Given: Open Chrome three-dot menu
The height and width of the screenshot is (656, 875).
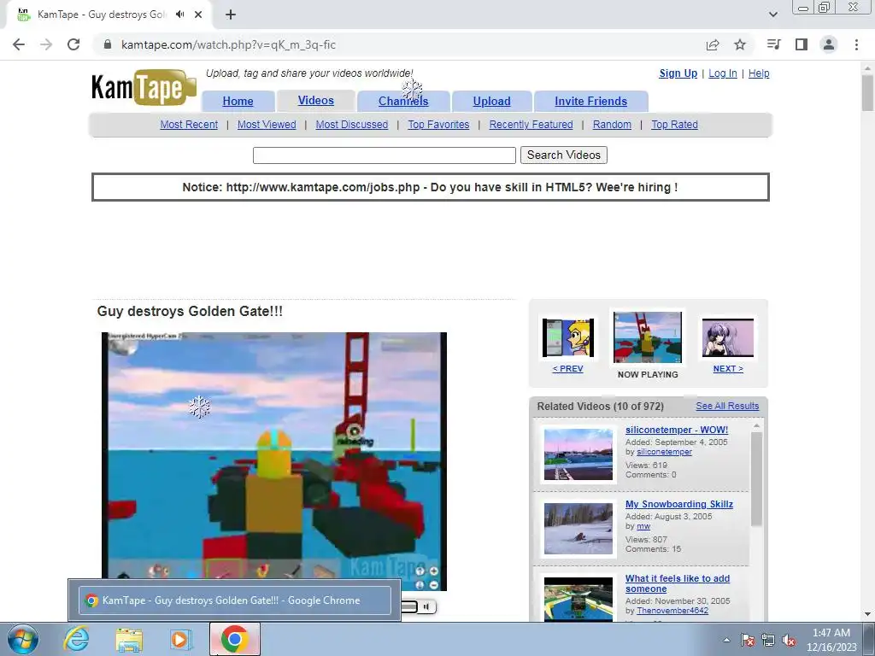Looking at the screenshot, I should pyautogui.click(x=856, y=44).
